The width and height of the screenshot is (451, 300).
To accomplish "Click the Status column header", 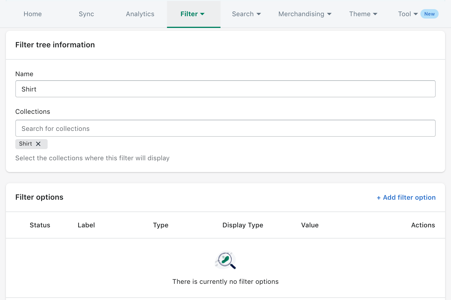I will pyautogui.click(x=40, y=225).
